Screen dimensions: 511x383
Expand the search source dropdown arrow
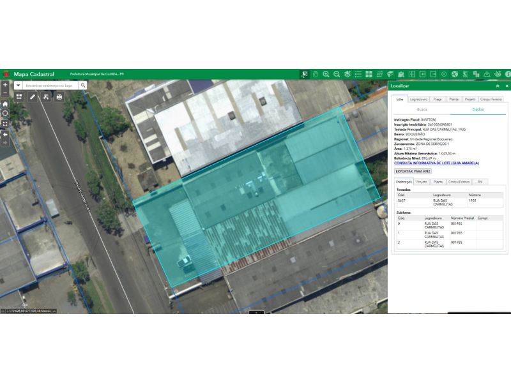pos(19,86)
